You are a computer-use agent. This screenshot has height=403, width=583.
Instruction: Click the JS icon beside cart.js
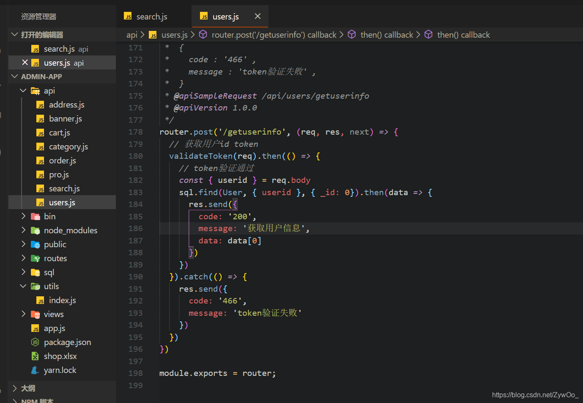click(x=40, y=133)
